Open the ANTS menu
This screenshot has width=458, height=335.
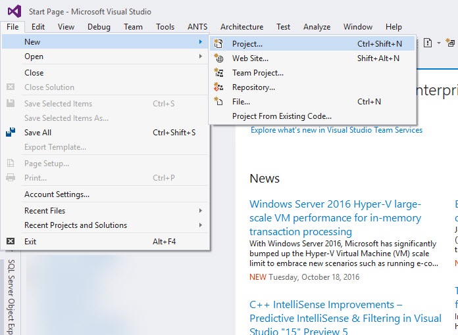197,27
